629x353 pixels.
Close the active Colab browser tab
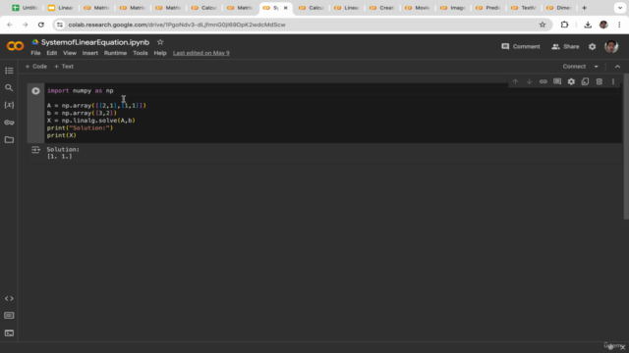coord(286,8)
